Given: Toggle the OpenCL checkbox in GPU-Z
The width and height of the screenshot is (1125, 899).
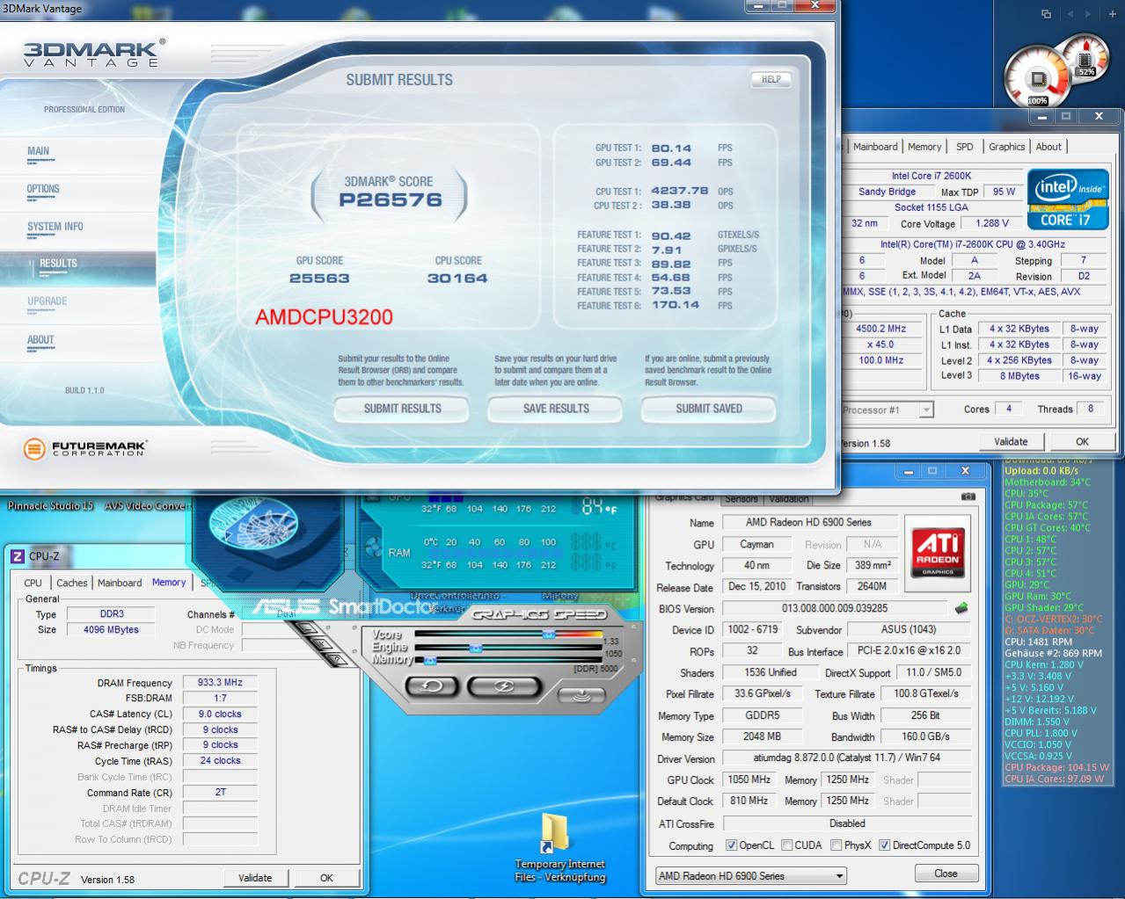Looking at the screenshot, I should pyautogui.click(x=731, y=845).
